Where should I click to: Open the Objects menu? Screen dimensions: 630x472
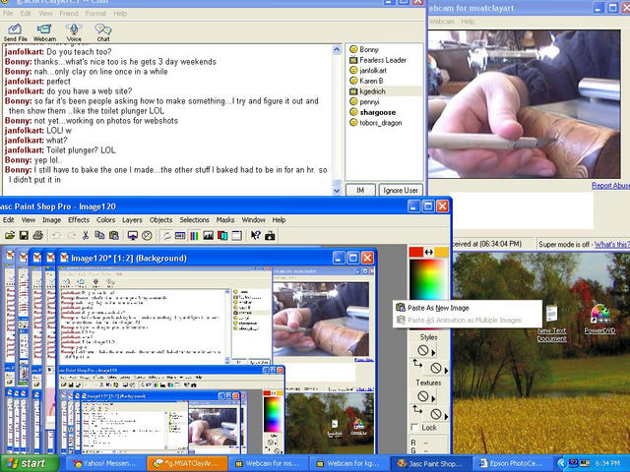pyautogui.click(x=160, y=220)
